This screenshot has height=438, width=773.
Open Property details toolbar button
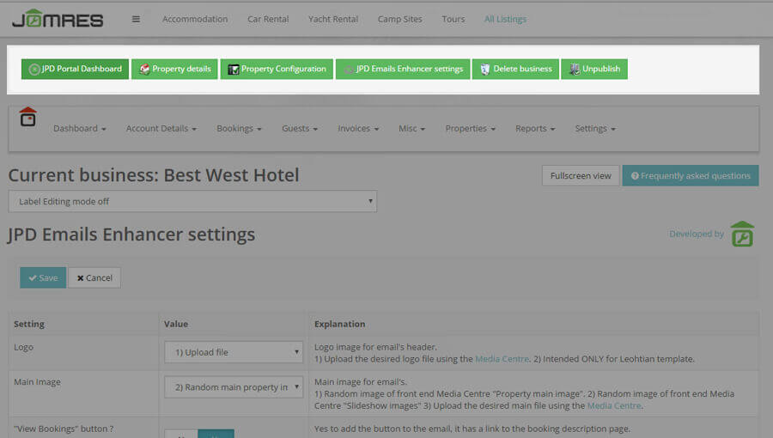[x=174, y=69]
